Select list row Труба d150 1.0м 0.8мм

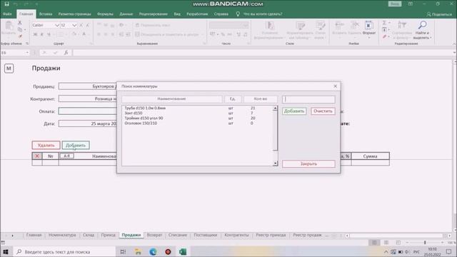[198, 108]
